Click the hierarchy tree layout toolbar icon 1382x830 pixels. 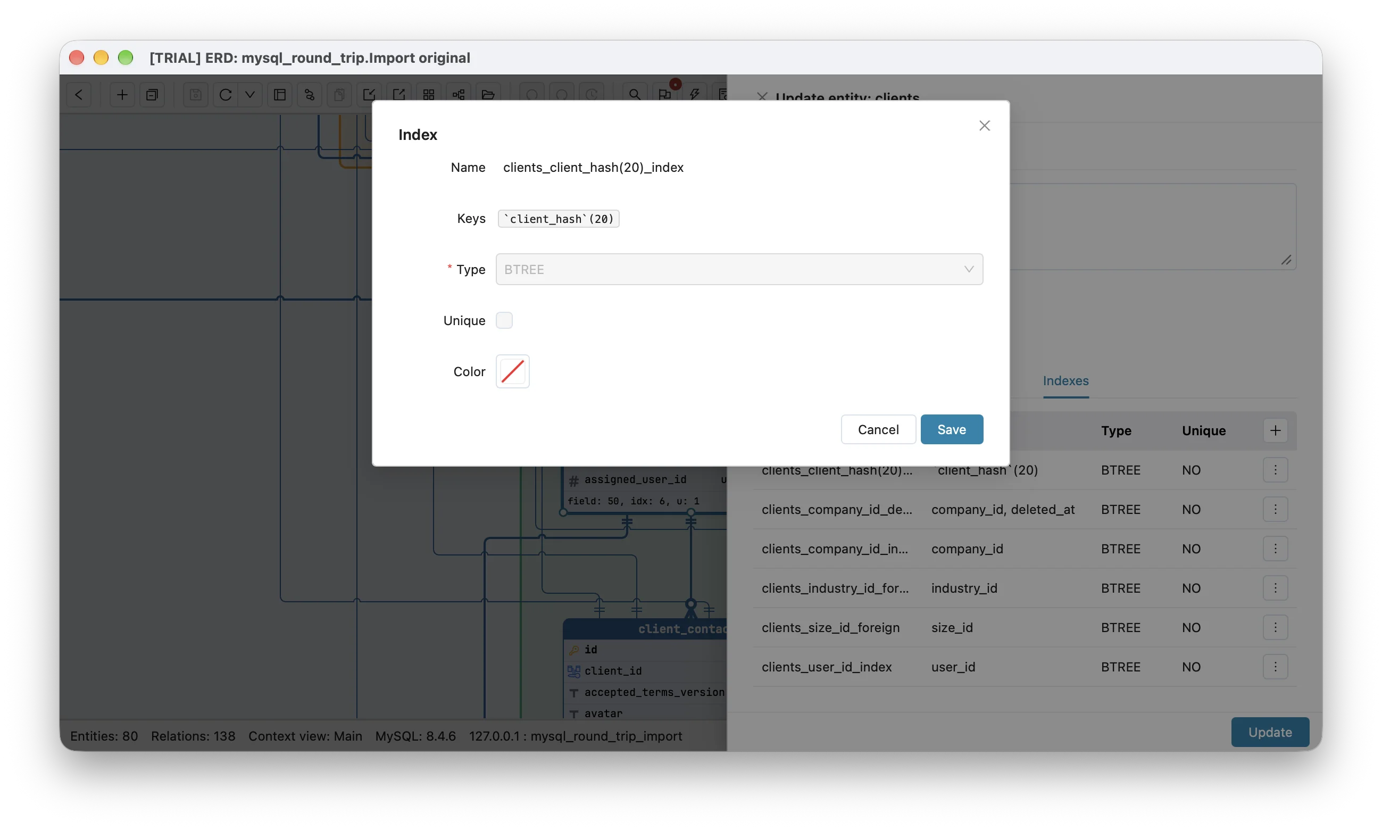459,95
